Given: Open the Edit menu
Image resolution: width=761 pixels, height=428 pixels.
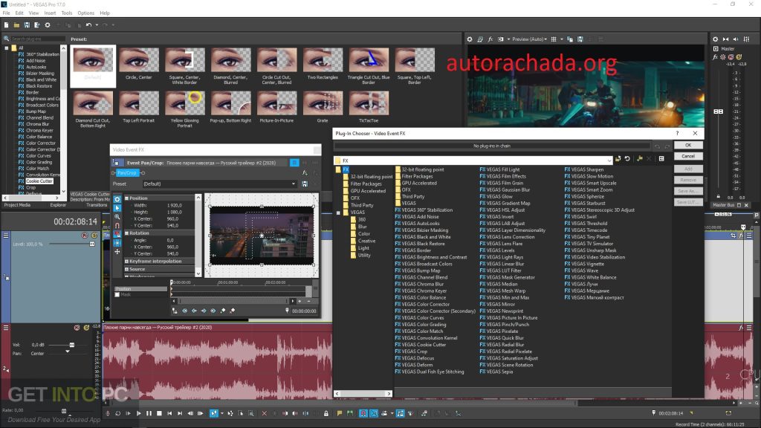Looking at the screenshot, I should point(19,13).
